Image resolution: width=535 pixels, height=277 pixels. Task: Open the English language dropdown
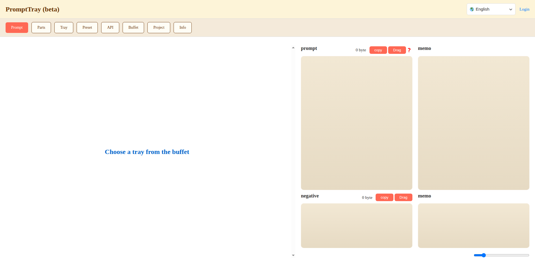tap(491, 9)
